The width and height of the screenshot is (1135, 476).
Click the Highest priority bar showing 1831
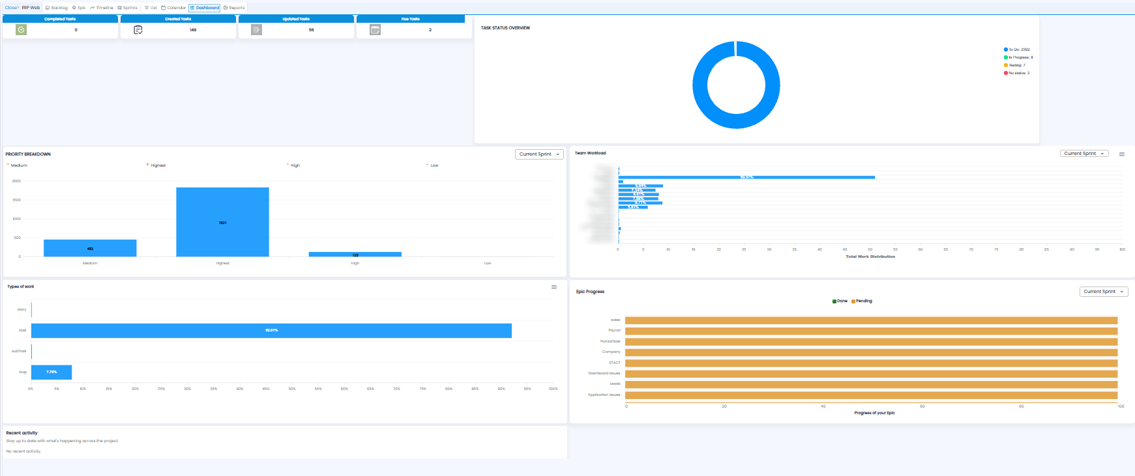[222, 222]
